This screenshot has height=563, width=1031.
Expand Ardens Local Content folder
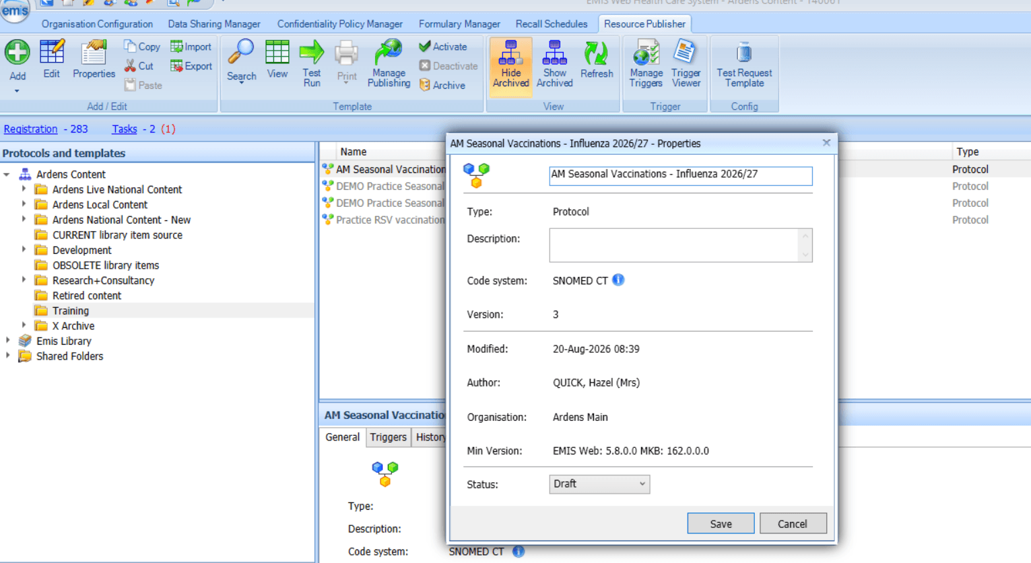(x=24, y=204)
